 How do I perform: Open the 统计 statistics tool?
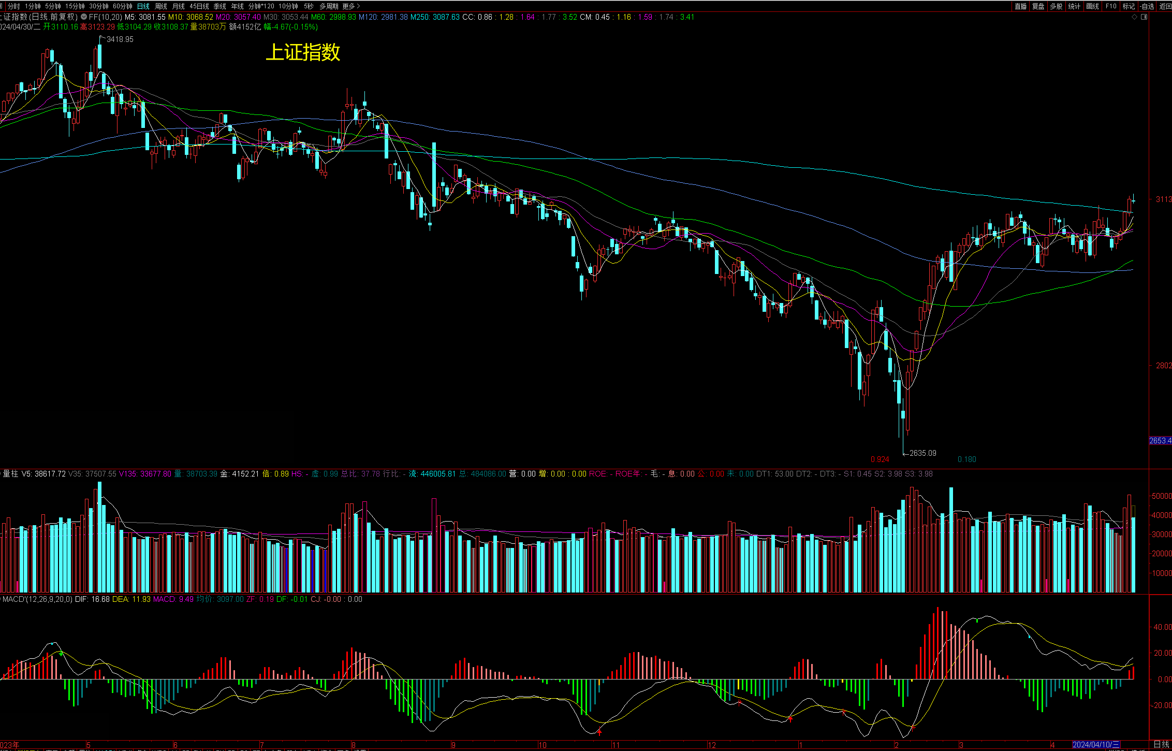point(1074,6)
